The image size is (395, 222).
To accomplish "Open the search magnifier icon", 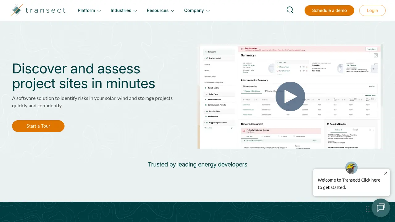I will tap(290, 10).
